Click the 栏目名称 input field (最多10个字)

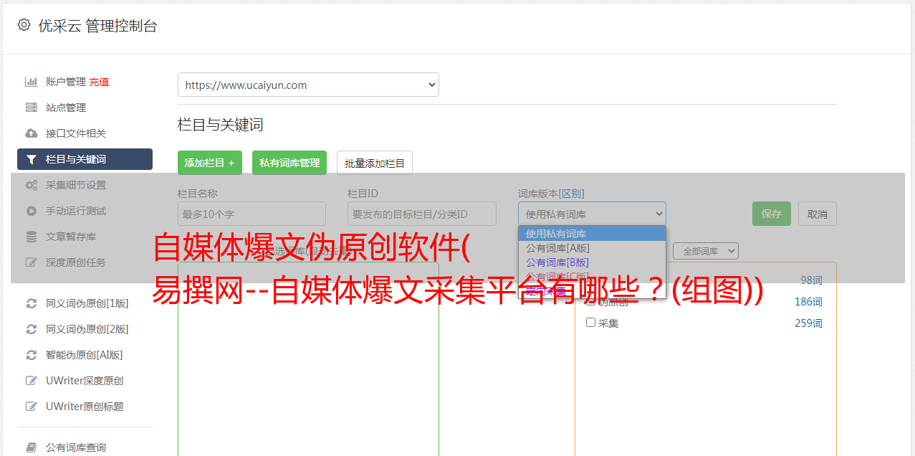251,214
